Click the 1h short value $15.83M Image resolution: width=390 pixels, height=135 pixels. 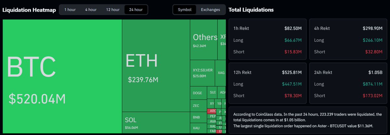(293, 52)
